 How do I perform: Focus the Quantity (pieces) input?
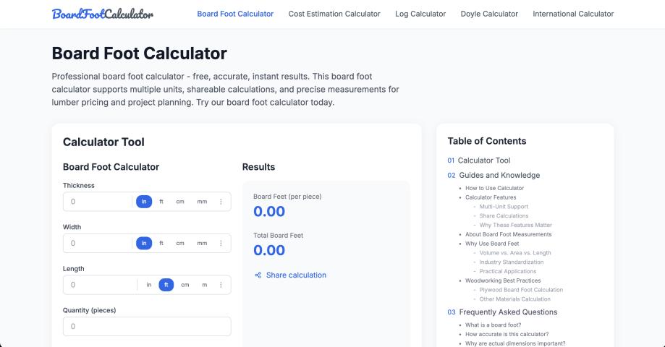click(x=147, y=327)
